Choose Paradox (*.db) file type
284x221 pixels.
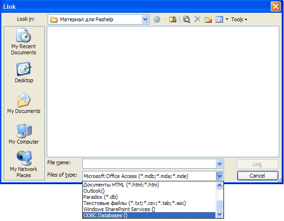(149, 197)
